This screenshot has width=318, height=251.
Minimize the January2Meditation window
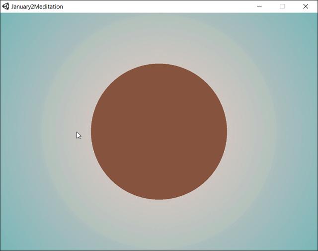click(259, 6)
